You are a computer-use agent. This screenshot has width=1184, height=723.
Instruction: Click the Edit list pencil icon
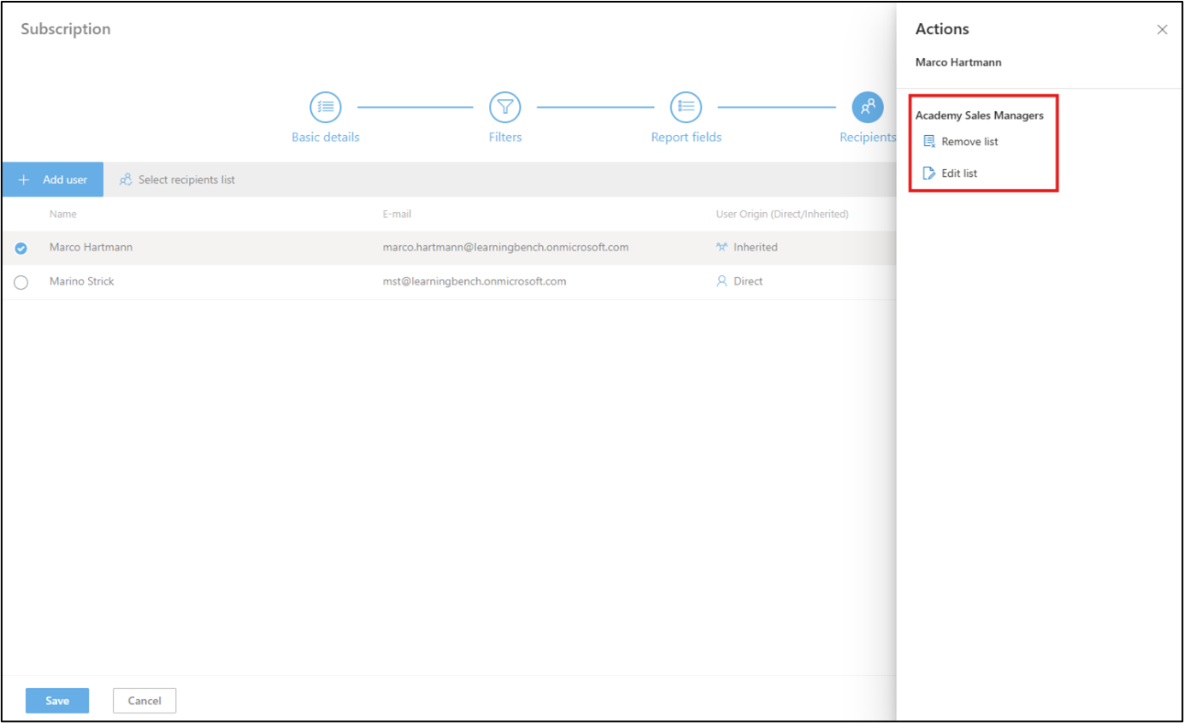(929, 173)
